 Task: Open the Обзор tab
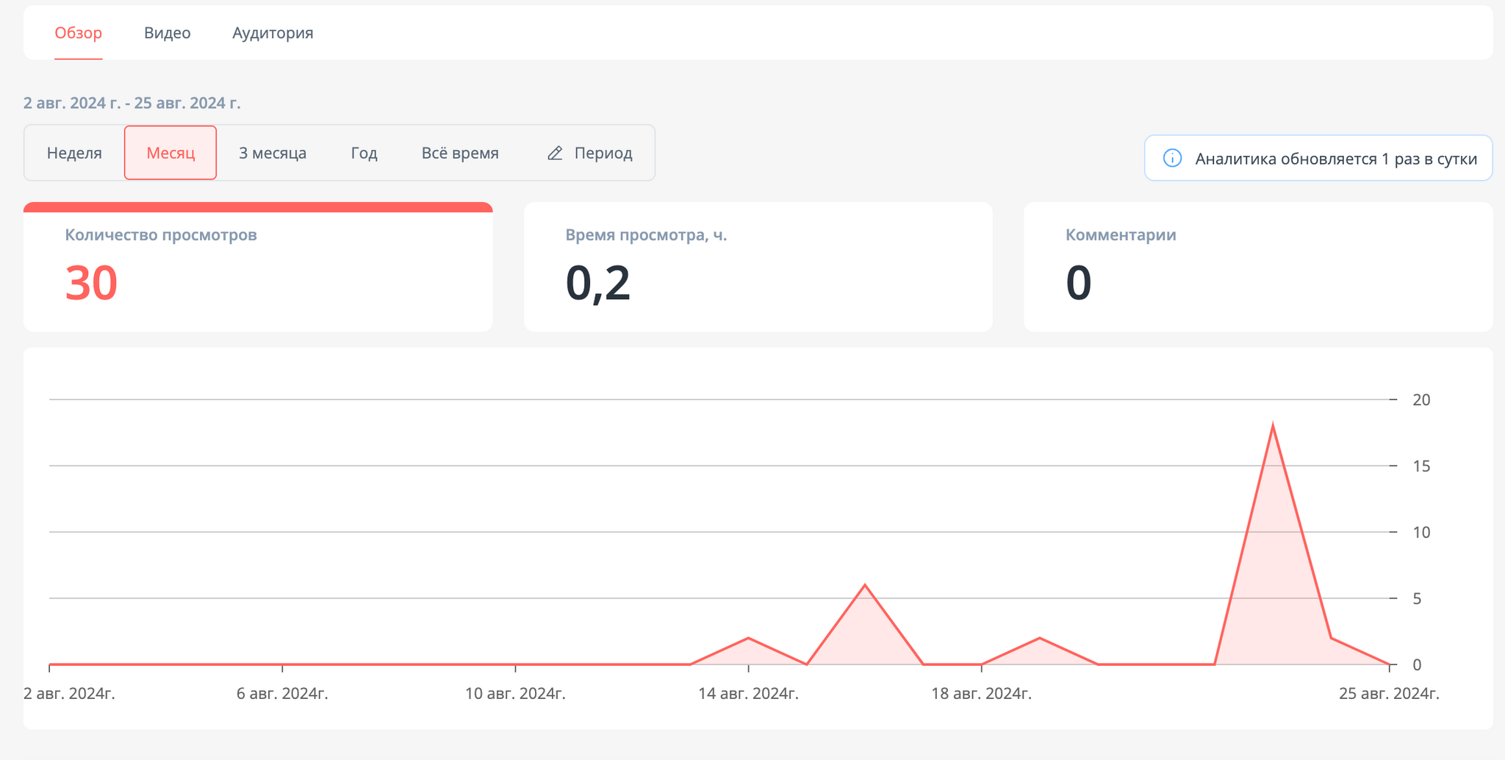(x=78, y=33)
